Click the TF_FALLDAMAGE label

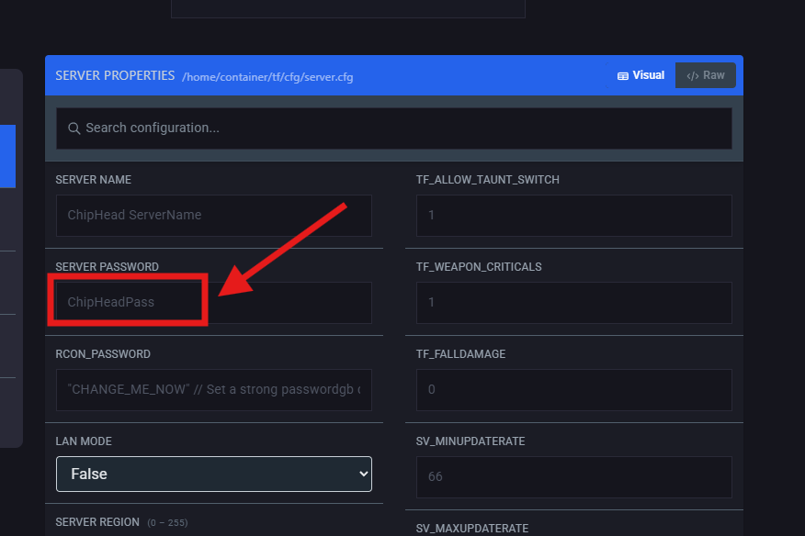coord(460,354)
